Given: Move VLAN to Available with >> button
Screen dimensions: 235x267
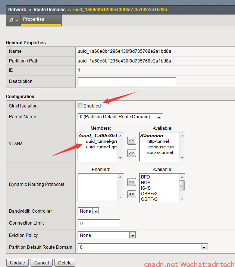Looking at the screenshot, I should click(132, 153).
